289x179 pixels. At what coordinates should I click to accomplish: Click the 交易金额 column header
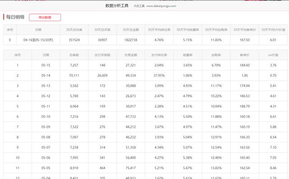(x=131, y=55)
